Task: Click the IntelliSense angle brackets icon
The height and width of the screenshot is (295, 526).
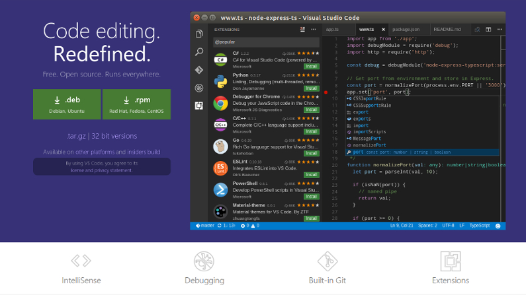Action: (81, 261)
